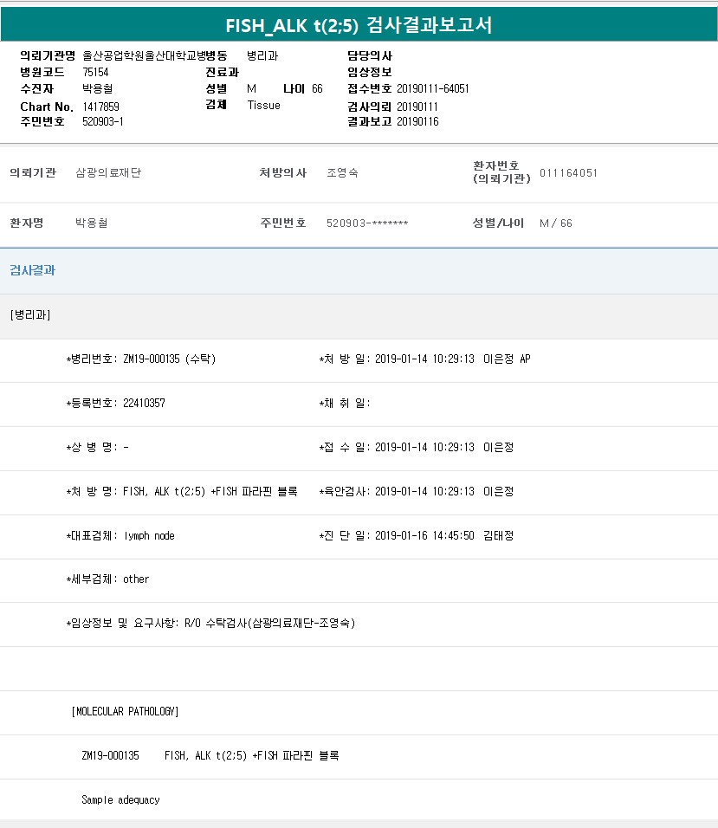
Task: Click the Sample adequacy row
Action: [120, 799]
